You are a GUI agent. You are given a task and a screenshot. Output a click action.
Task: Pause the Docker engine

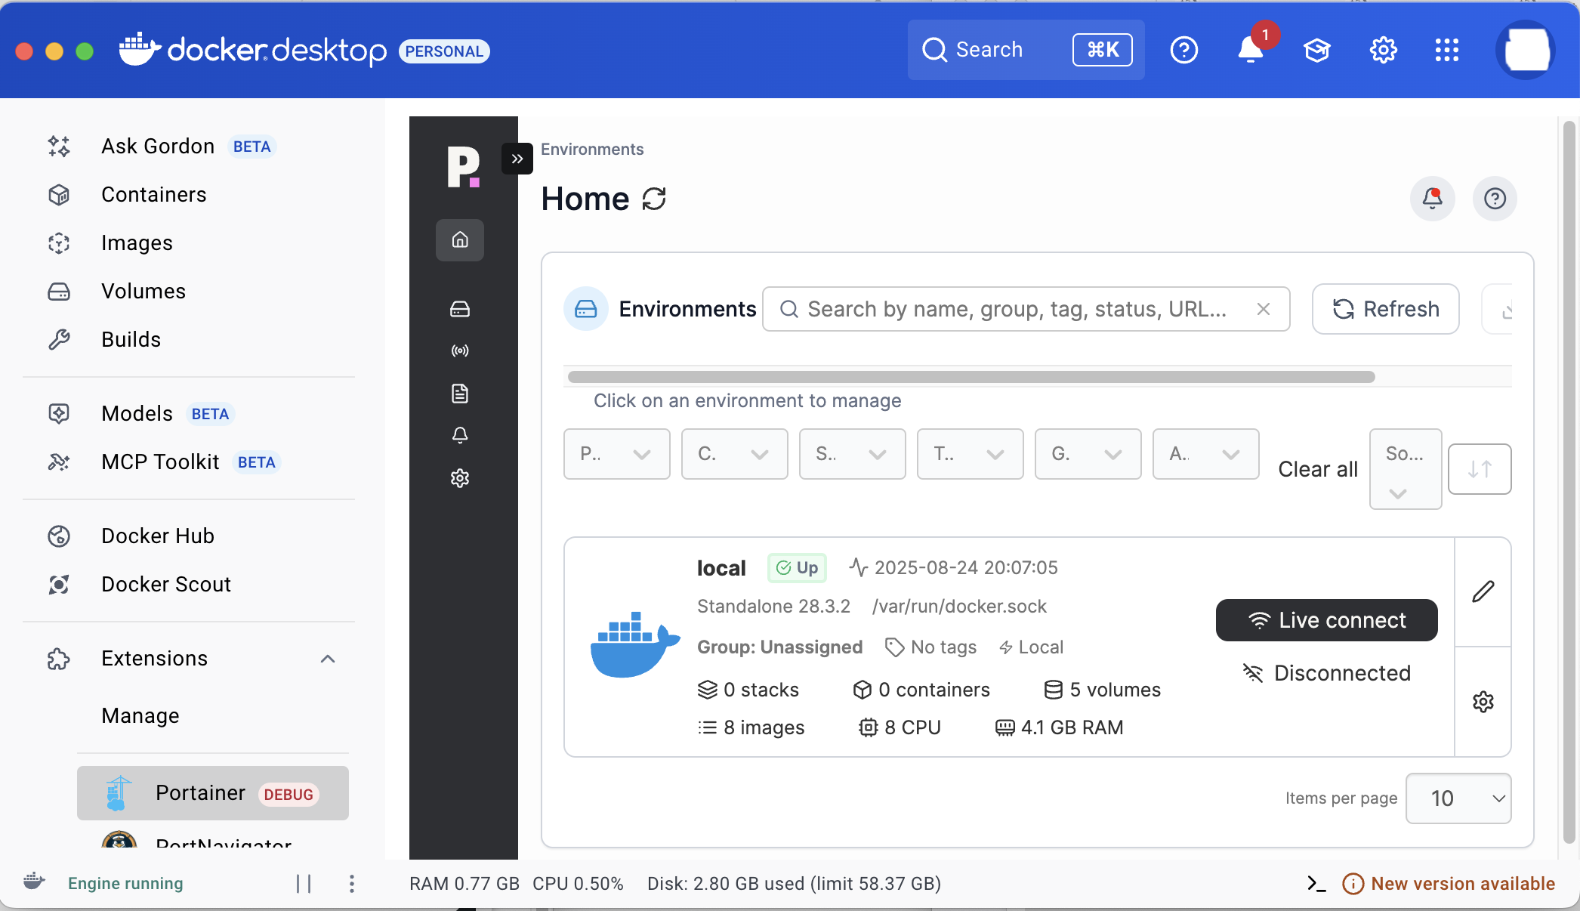pos(304,884)
